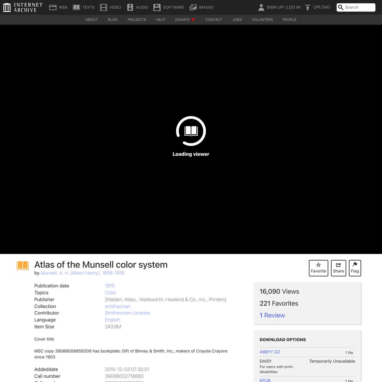The width and height of the screenshot is (382, 382).
Task: Open the Audio speaker icon
Action: pyautogui.click(x=130, y=7)
